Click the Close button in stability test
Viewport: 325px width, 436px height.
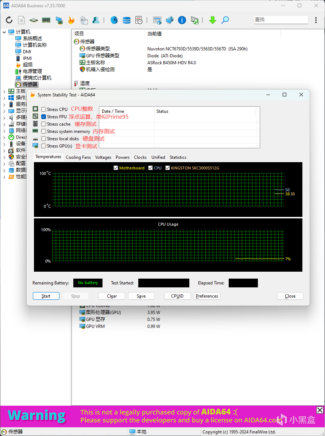pos(290,296)
